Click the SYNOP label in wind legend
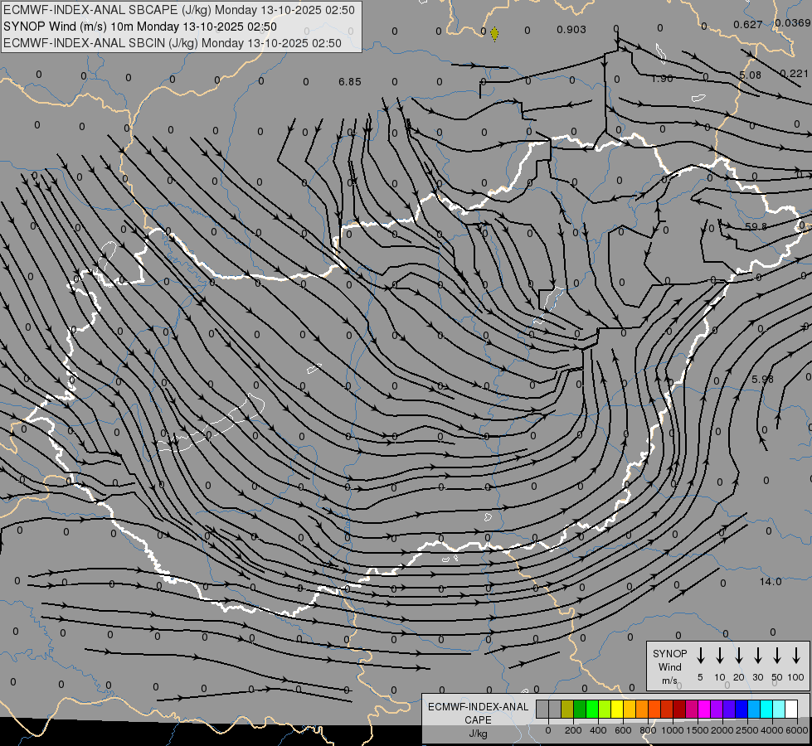 pos(669,654)
